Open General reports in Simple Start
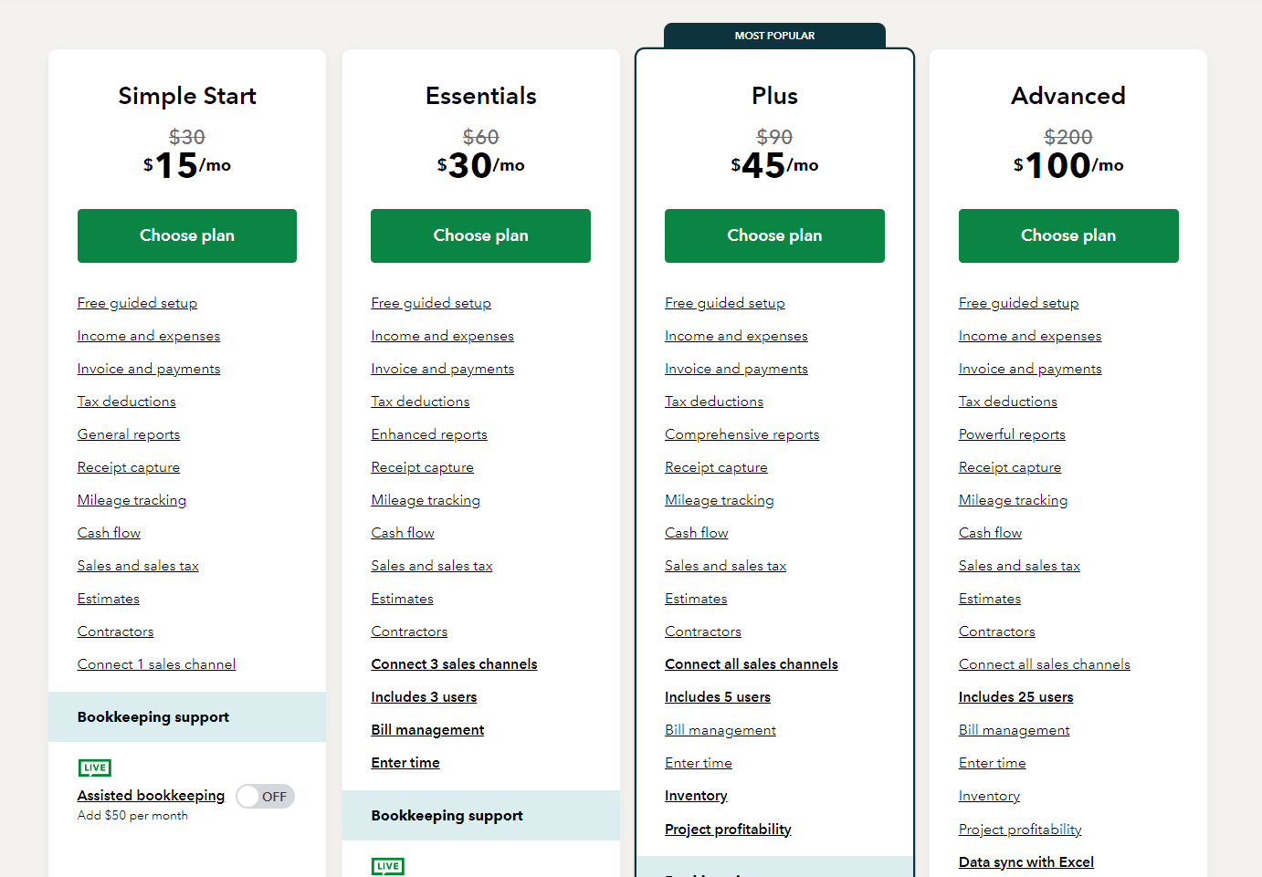Screen dimensions: 1262x877 tap(129, 434)
